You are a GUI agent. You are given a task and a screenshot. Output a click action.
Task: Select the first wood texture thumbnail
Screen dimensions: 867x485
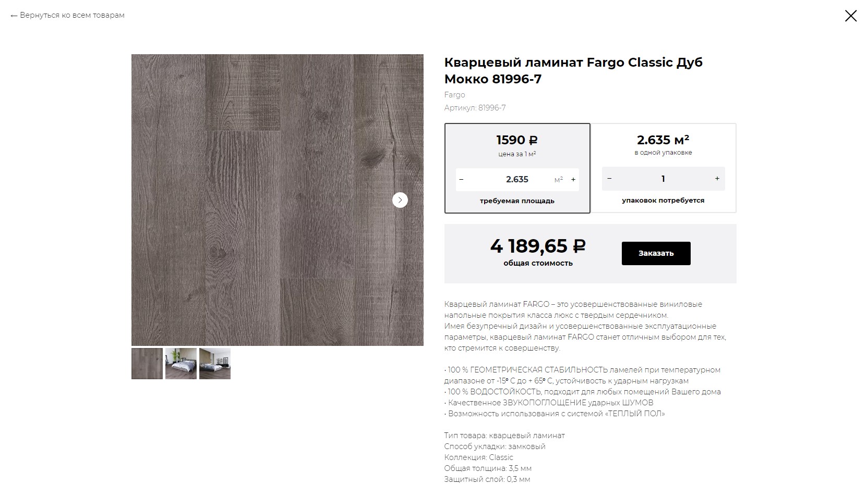point(147,364)
